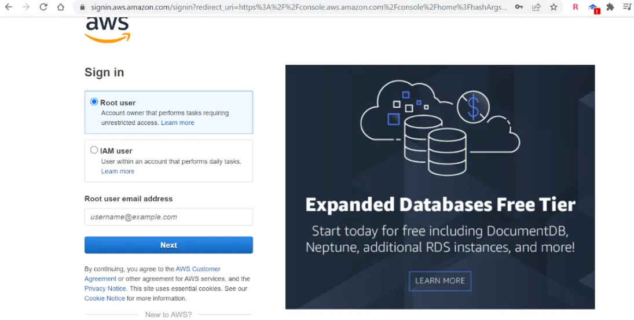This screenshot has width=634, height=320.
Task: Open the graduation cap extension icon
Action: (x=593, y=8)
